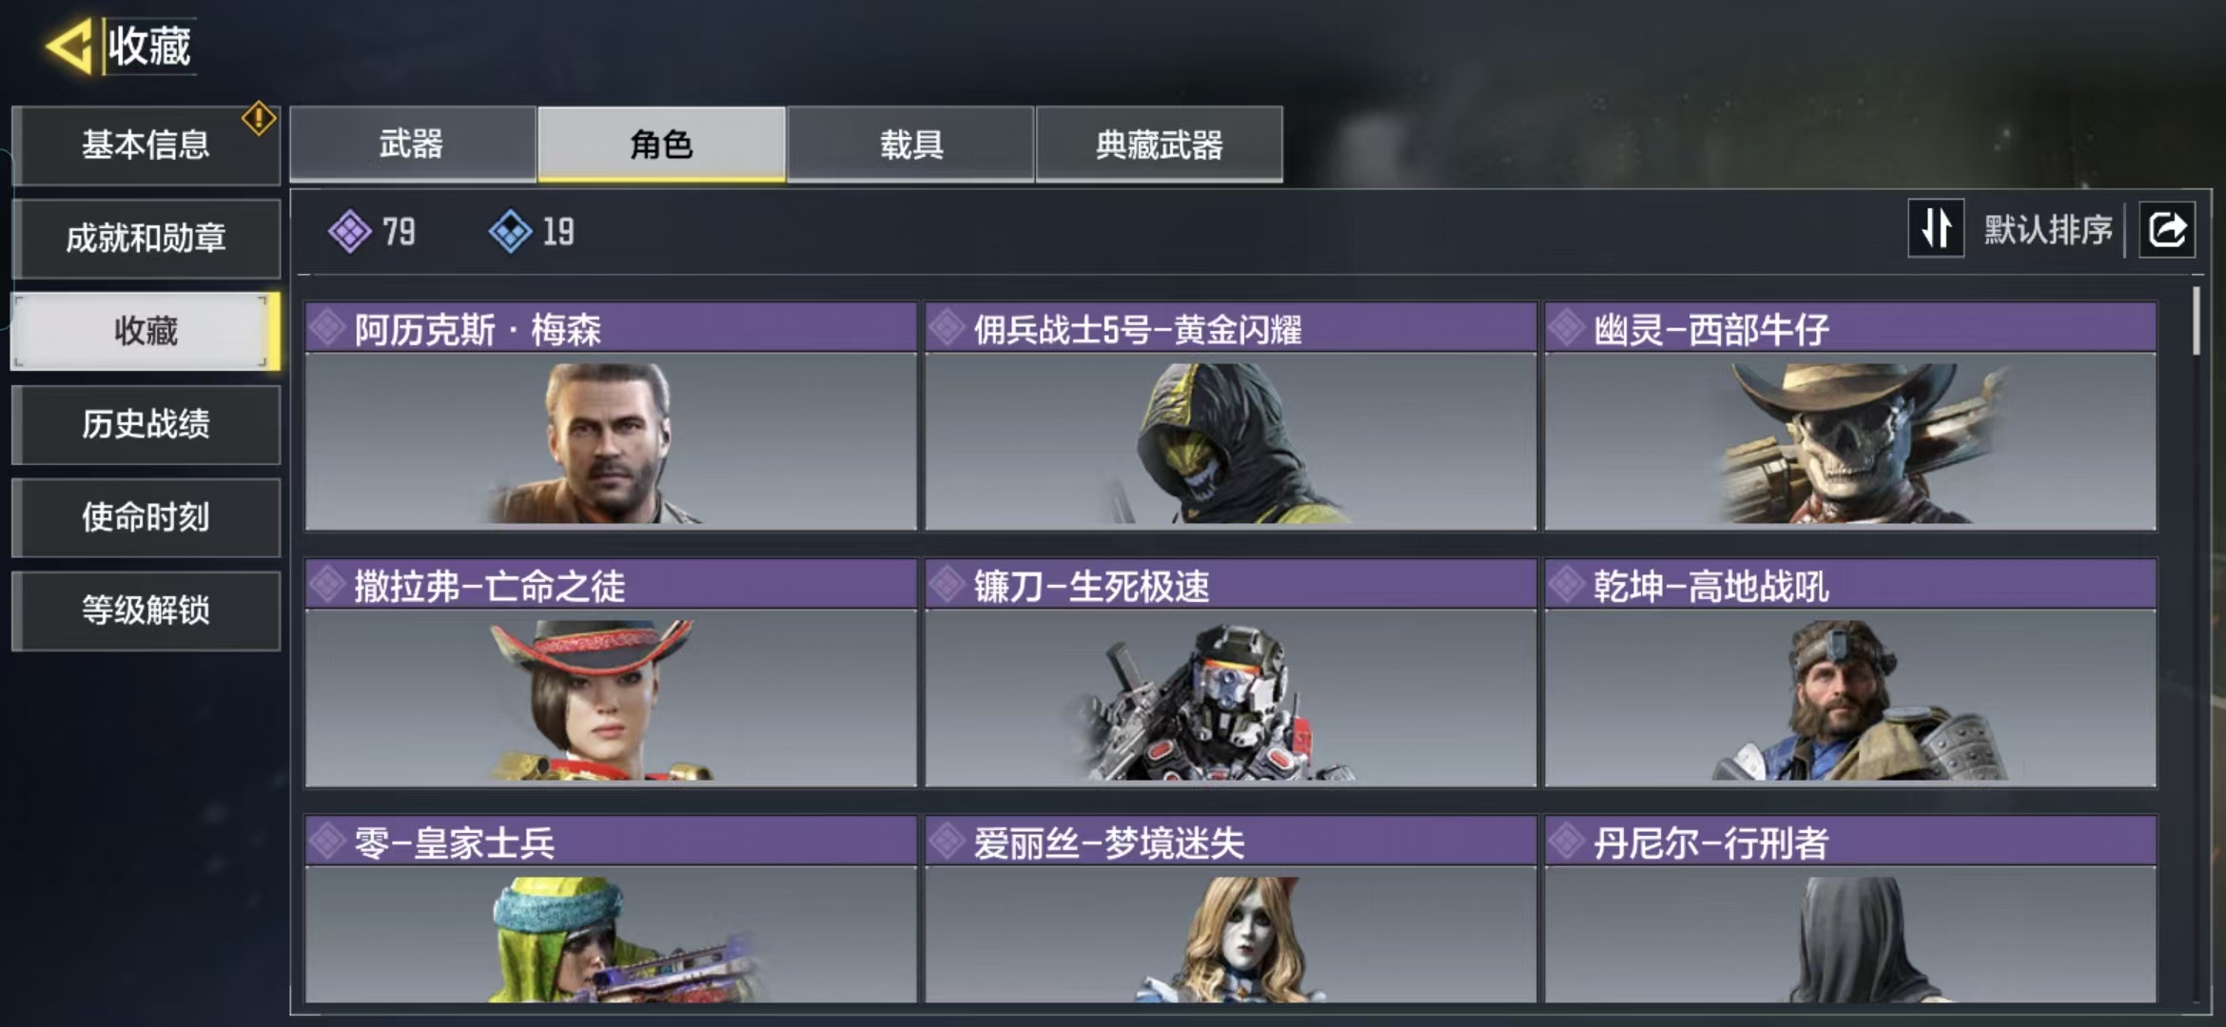
Task: Open the 历史战绩 section
Action: pos(146,424)
